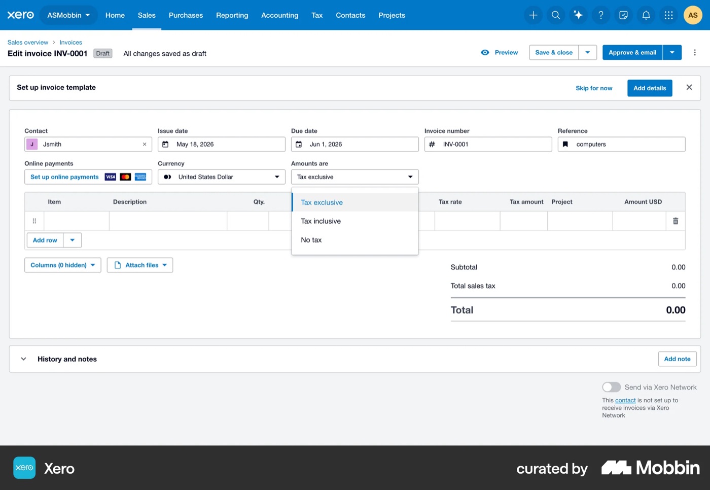Select the Tax inclusive option
The width and height of the screenshot is (710, 490).
355,221
